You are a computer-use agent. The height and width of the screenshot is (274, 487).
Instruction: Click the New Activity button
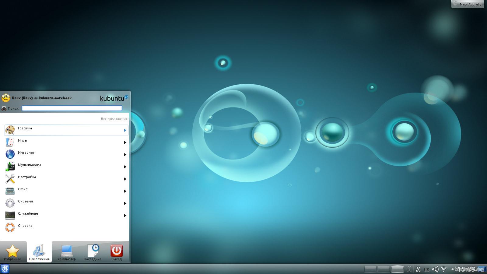tap(468, 4)
